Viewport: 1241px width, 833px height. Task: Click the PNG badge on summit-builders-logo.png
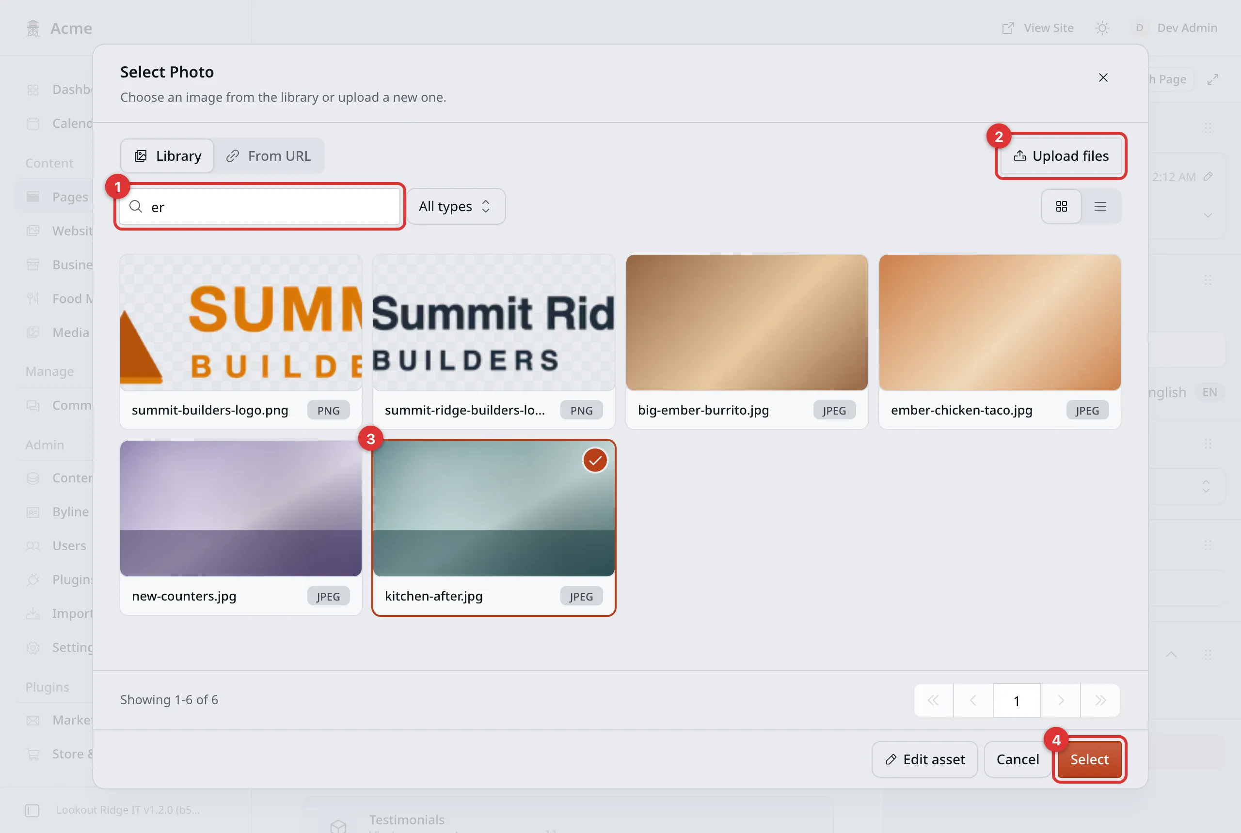328,410
